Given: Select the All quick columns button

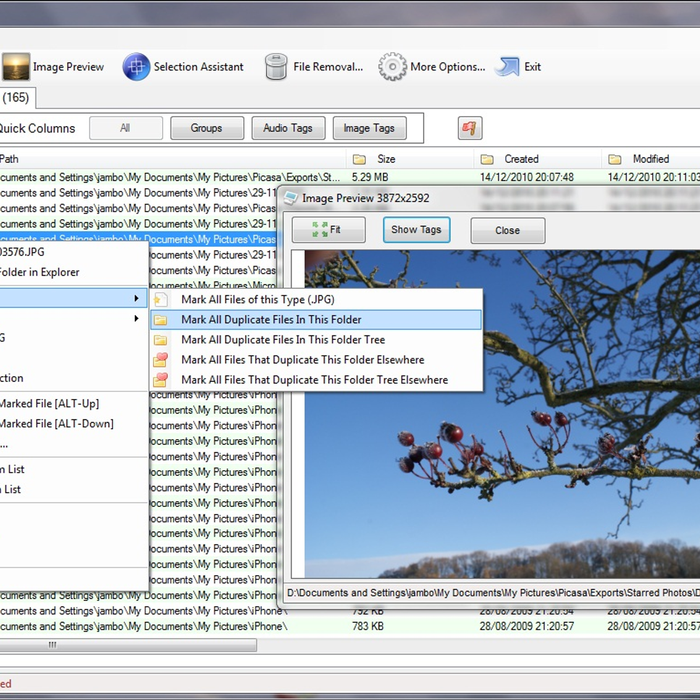Looking at the screenshot, I should point(125,128).
